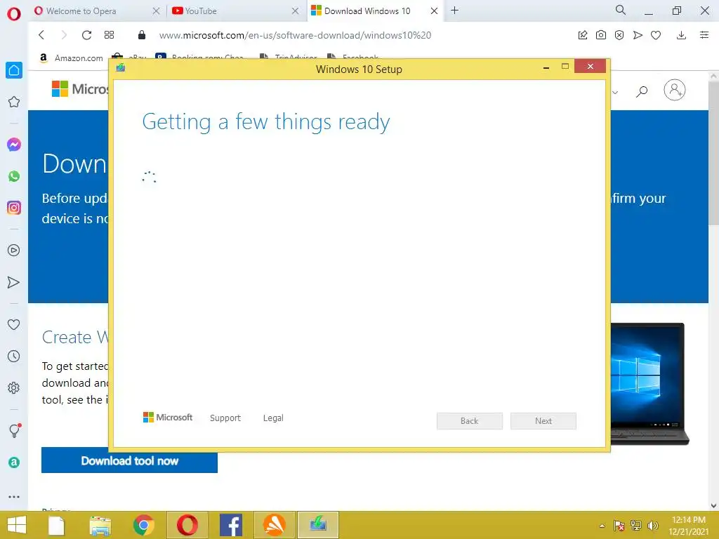Image resolution: width=719 pixels, height=539 pixels.
Task: Open Messenger in the Opera sidebar
Action: pyautogui.click(x=14, y=145)
